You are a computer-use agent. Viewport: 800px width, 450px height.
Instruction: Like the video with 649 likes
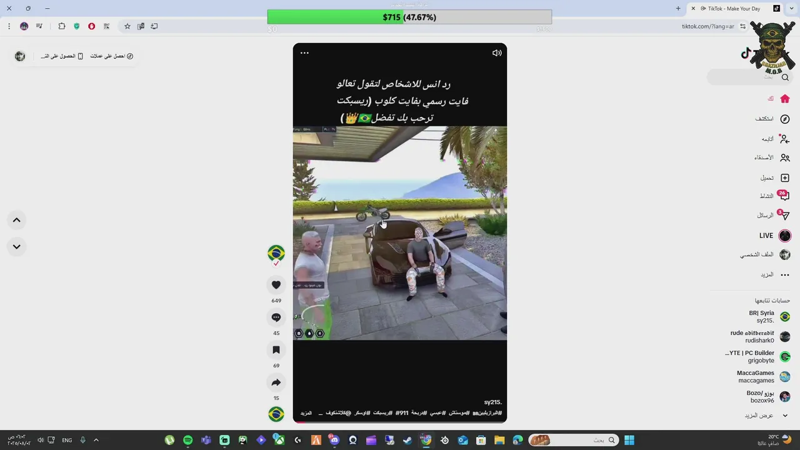point(276,285)
